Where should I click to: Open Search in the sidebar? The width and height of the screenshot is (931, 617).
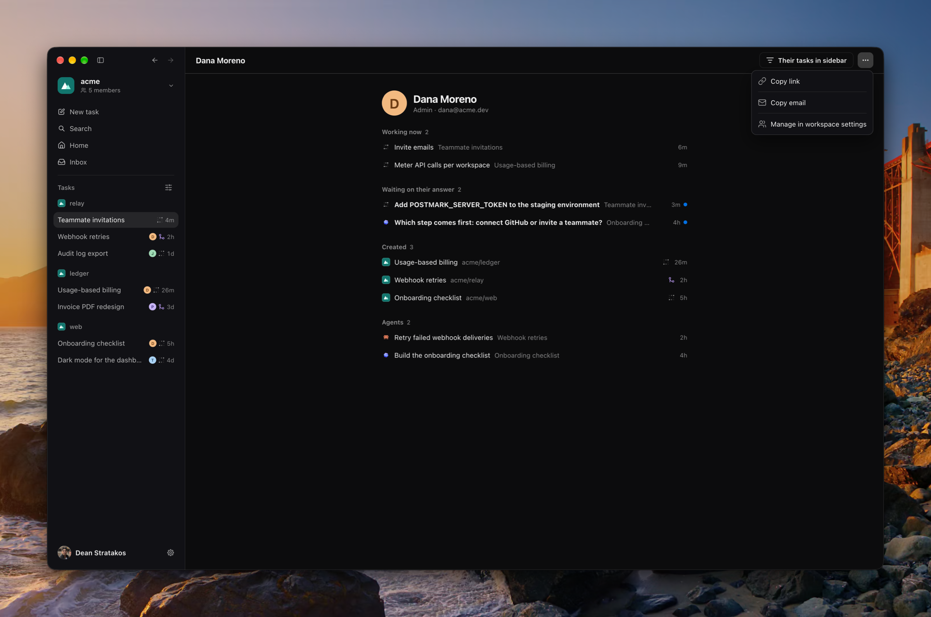116,129
